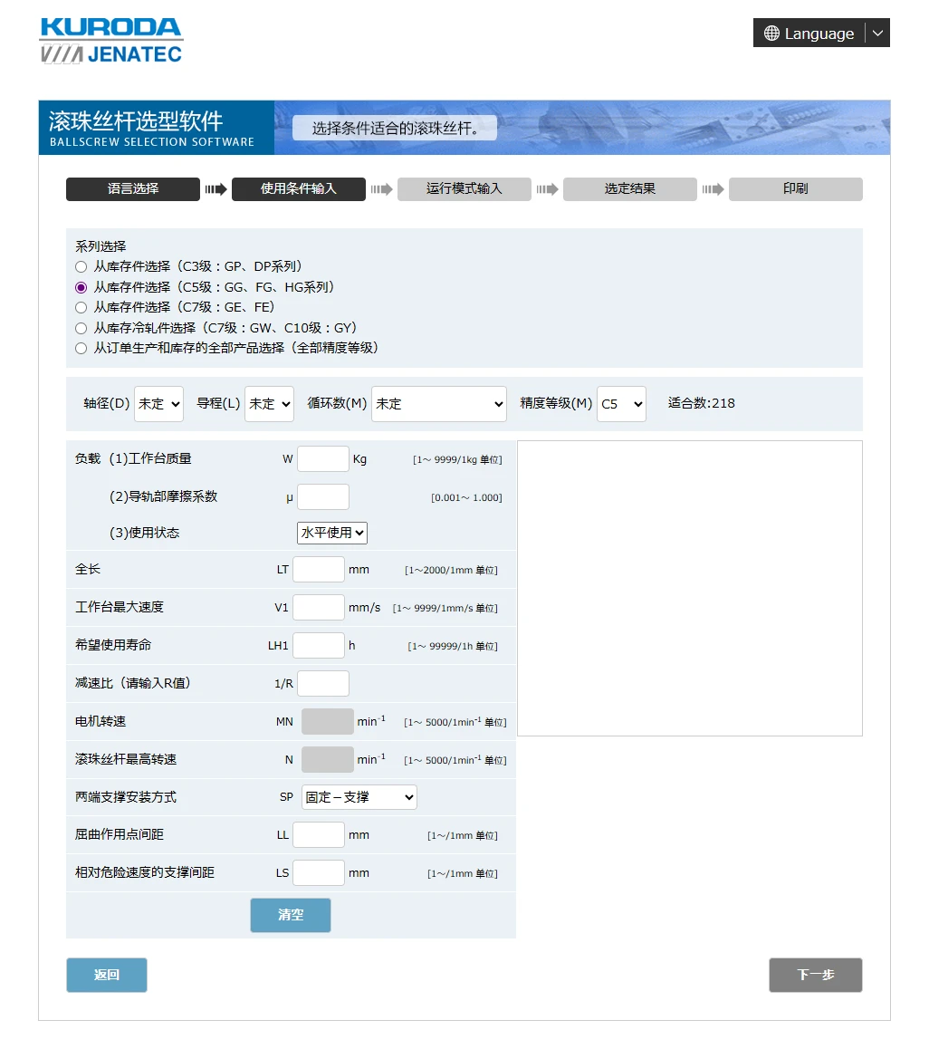Click the 清空 button

(291, 915)
